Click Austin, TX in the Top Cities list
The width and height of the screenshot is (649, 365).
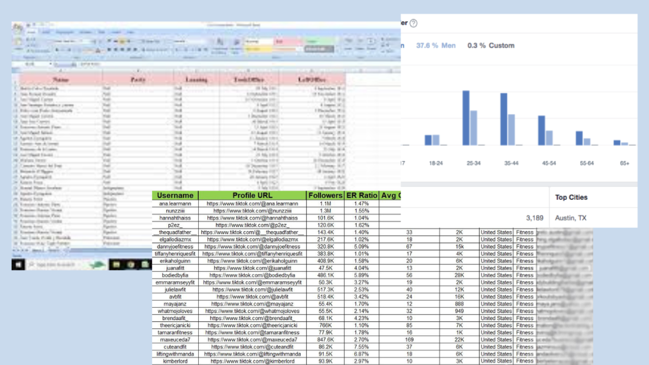(x=571, y=218)
